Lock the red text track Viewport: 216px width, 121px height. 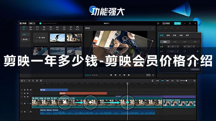pos(25,93)
